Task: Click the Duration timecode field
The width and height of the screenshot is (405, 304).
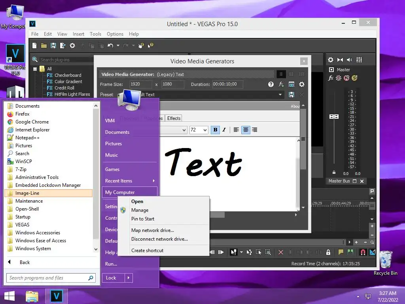Action: point(227,84)
